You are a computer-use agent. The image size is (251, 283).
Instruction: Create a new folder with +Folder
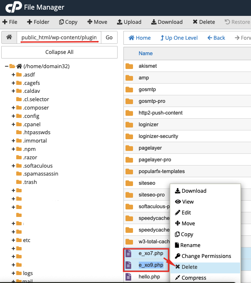pyautogui.click(x=38, y=22)
